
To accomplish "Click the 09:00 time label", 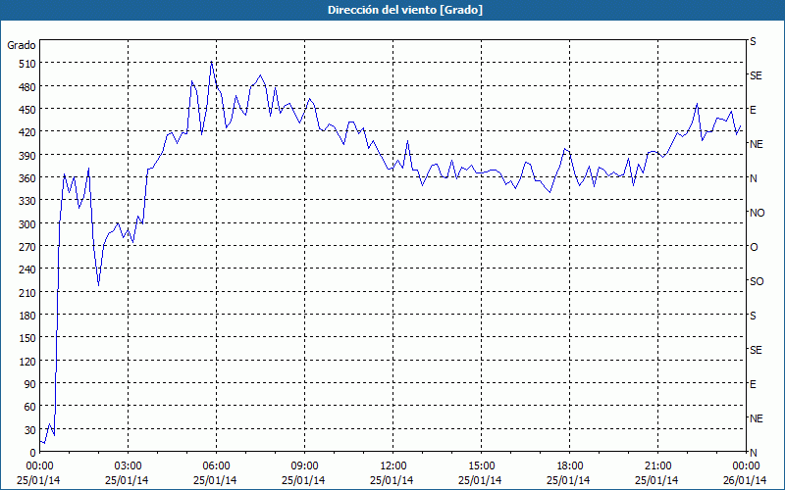I will [x=304, y=466].
